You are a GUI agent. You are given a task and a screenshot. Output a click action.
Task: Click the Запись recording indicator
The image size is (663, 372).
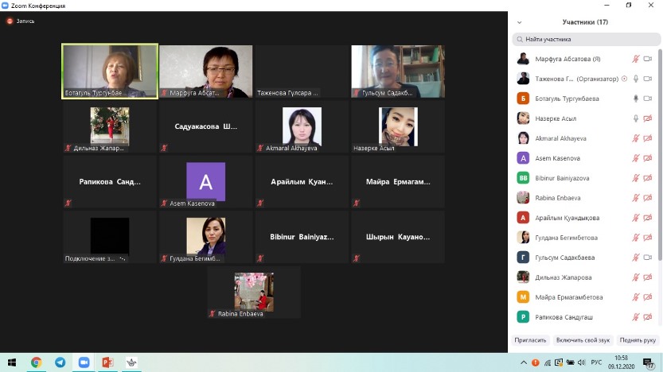21,21
